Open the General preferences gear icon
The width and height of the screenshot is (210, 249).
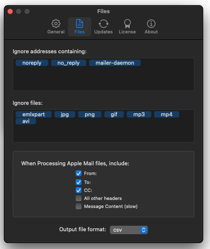56,24
